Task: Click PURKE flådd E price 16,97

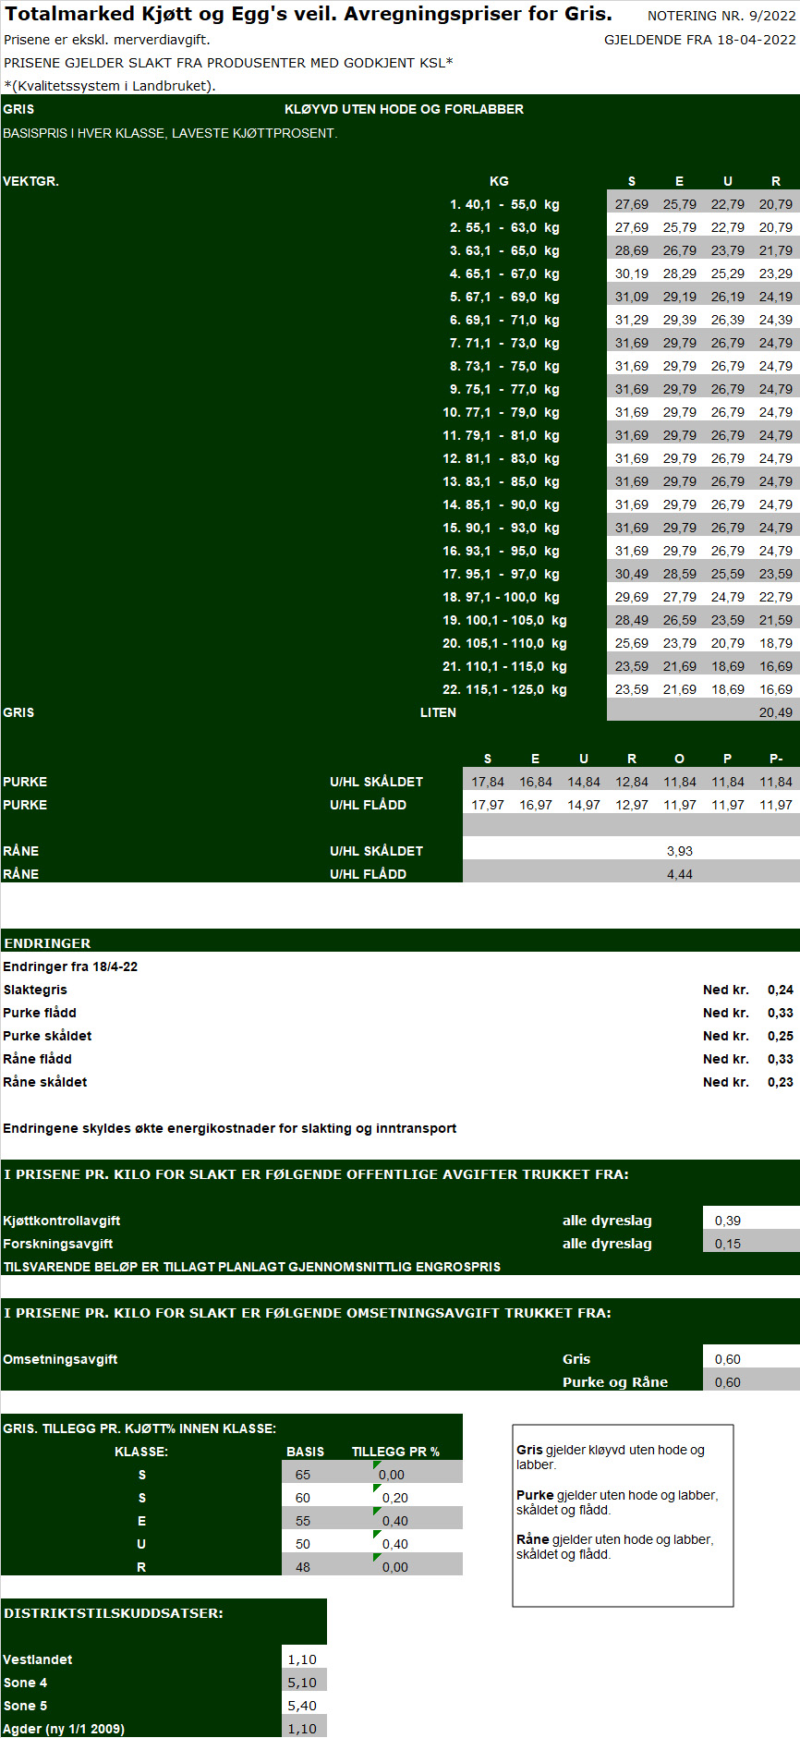Action: 536,805
